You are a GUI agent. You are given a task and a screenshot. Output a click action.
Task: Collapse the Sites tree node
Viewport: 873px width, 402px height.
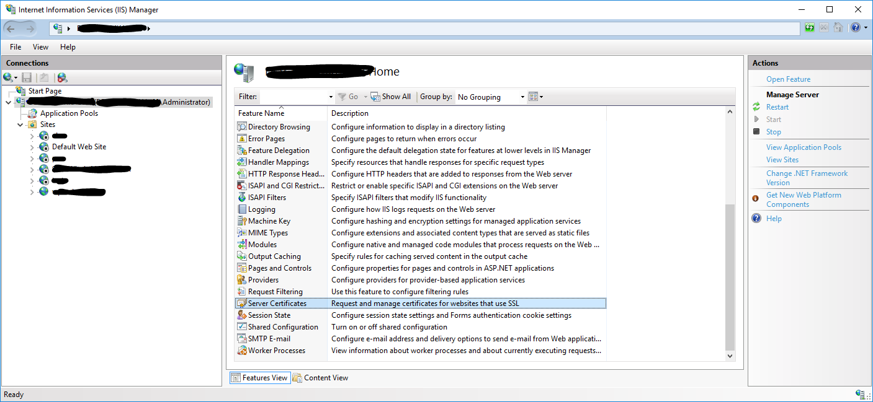(x=20, y=125)
